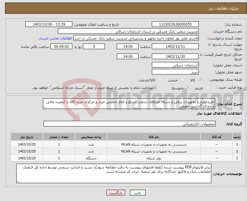Viewport: 247px width, 201px height.
Task: Click ردیف column header
Action: tap(237, 137)
